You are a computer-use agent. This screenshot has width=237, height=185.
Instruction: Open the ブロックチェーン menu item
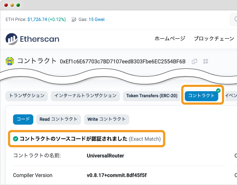(214, 39)
